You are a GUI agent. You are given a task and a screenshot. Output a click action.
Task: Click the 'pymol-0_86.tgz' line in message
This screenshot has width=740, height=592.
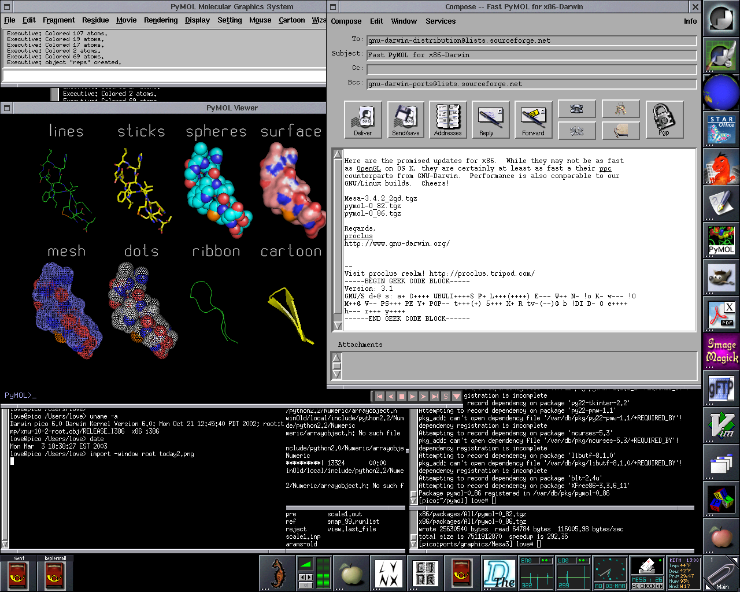coord(372,213)
